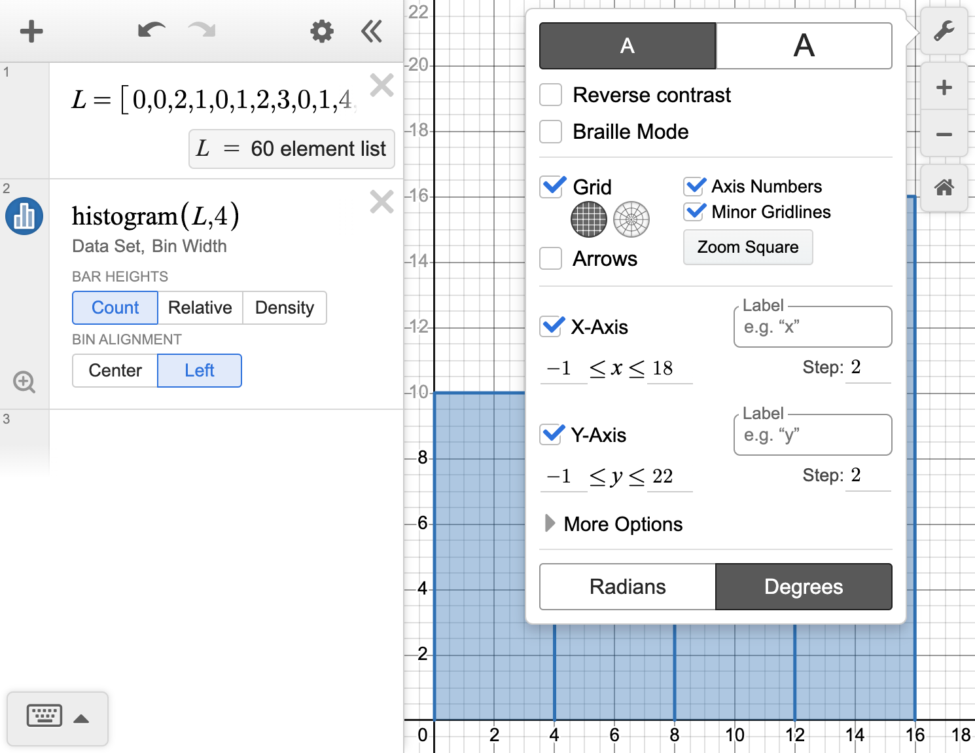Collapse the on-screen keyboard with its arrow
Image resolution: width=975 pixels, height=753 pixels.
(x=81, y=718)
